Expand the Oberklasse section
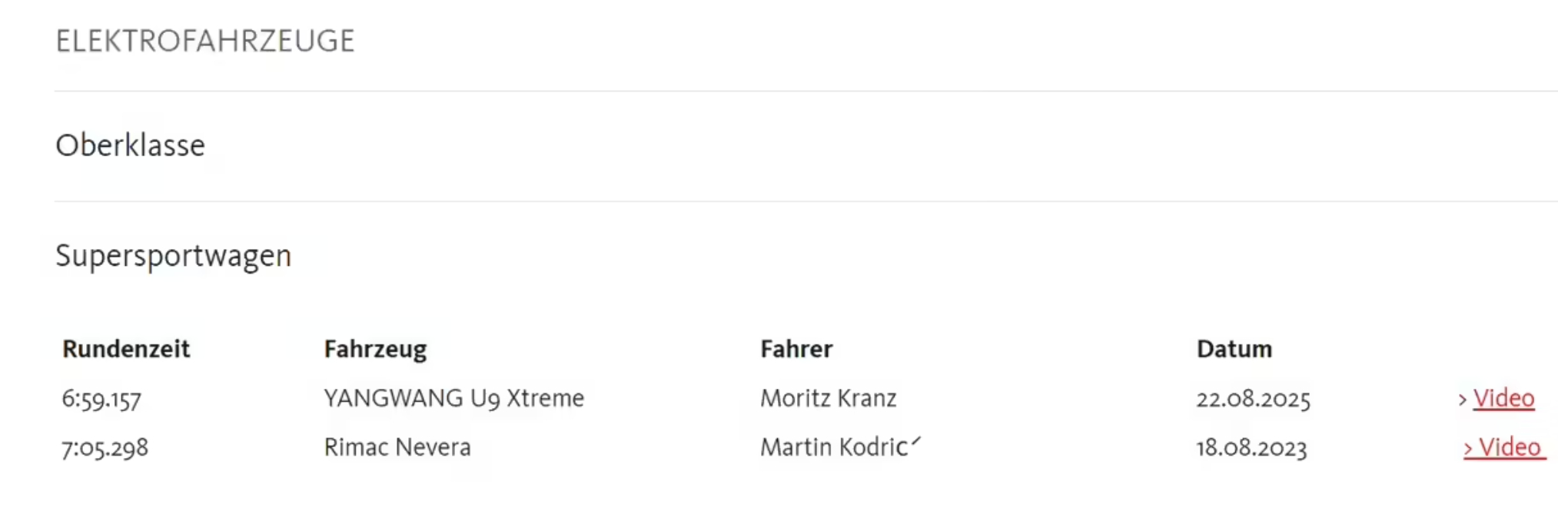 (130, 145)
